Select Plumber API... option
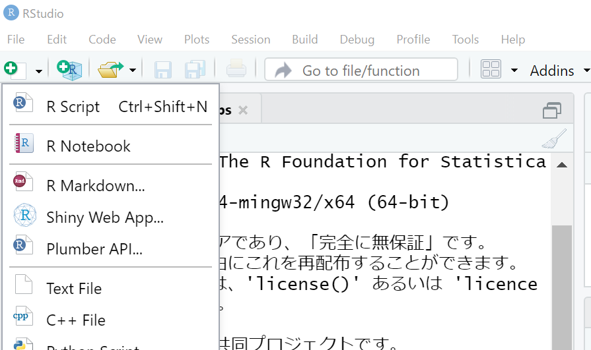The width and height of the screenshot is (591, 350). pyautogui.click(x=110, y=248)
